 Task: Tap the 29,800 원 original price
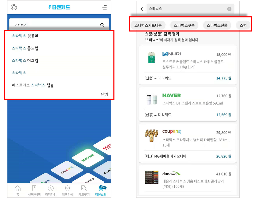click(x=224, y=133)
